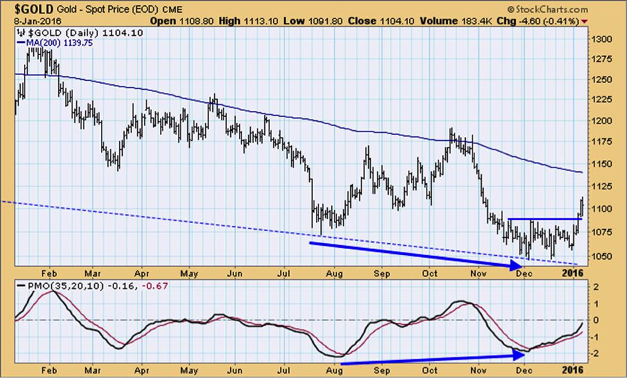This screenshot has height=378, width=627.
Task: Click the black PMO legend line marker
Action: pos(22,286)
